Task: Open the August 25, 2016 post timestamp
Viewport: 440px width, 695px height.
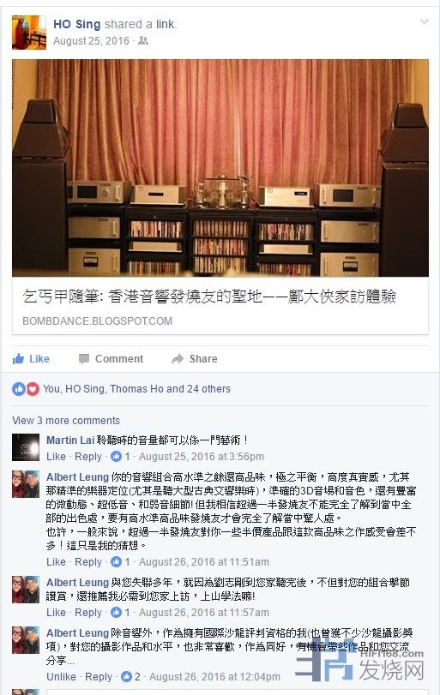Action: (x=92, y=41)
